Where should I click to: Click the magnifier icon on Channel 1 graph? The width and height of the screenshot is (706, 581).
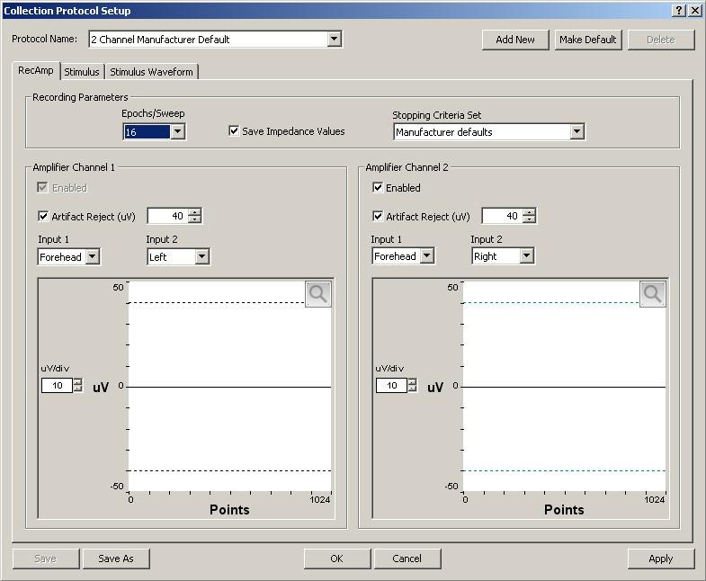pos(318,294)
